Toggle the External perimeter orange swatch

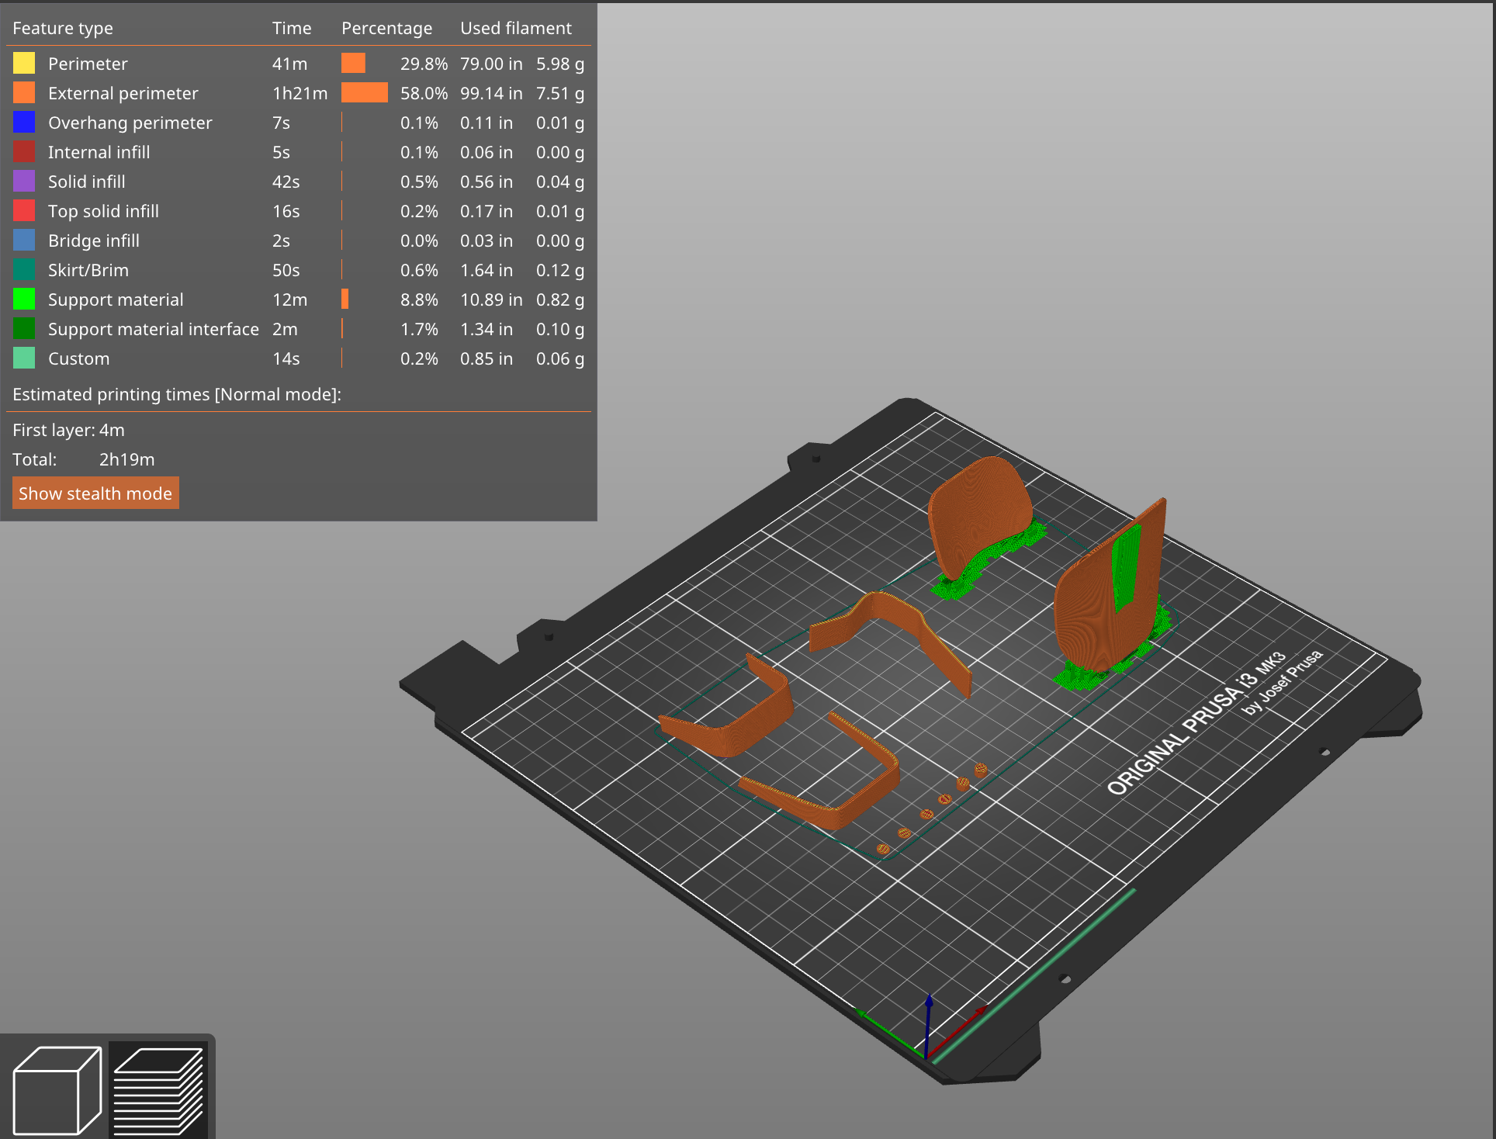click(x=24, y=92)
